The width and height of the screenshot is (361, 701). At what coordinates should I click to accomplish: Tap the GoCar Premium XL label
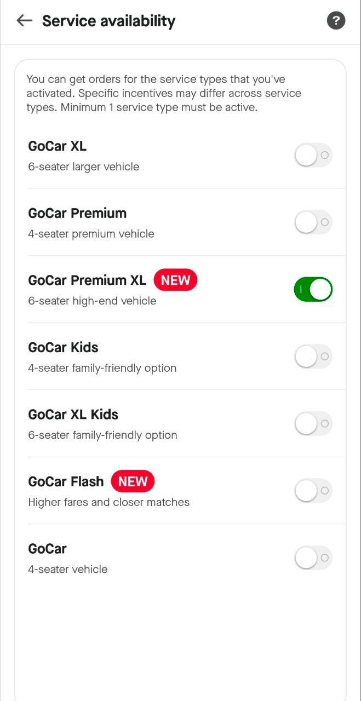coord(87,280)
